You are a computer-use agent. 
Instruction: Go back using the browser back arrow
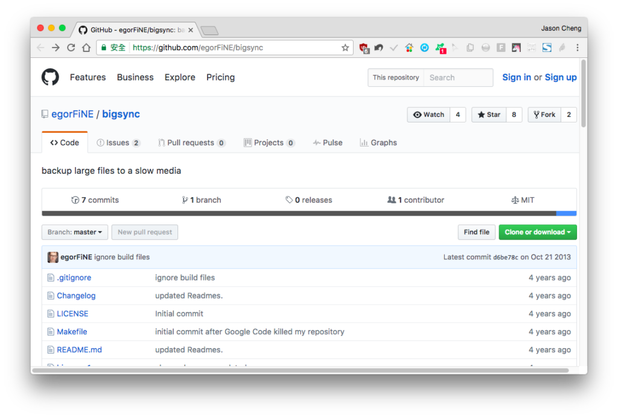pyautogui.click(x=40, y=48)
